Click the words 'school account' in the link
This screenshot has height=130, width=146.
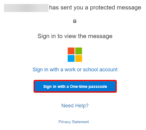coord(100,70)
